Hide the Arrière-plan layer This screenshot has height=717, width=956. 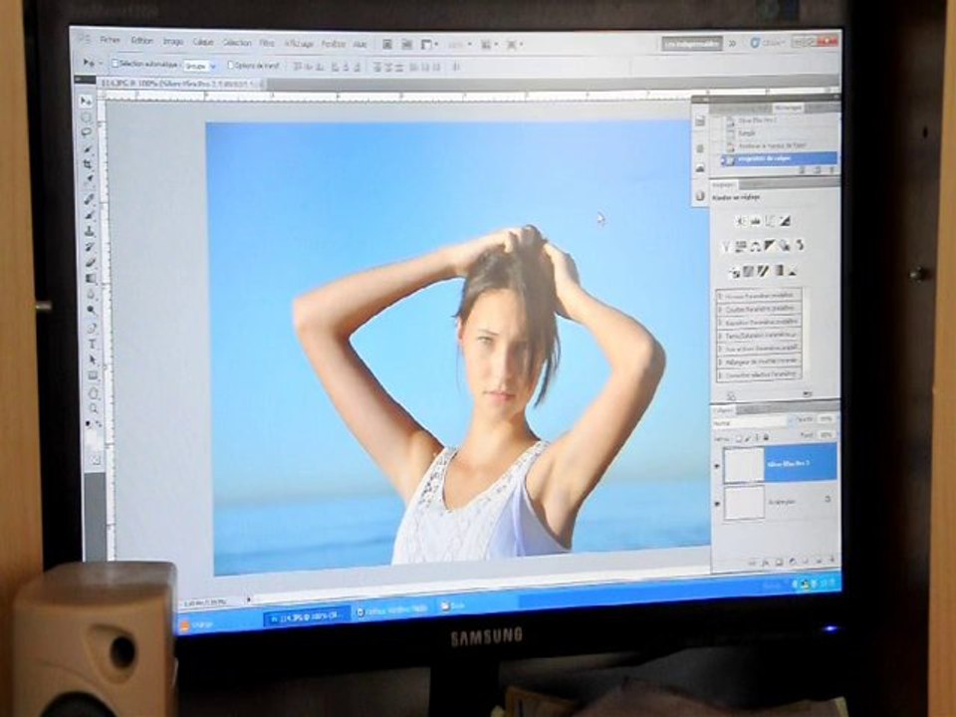tap(718, 504)
